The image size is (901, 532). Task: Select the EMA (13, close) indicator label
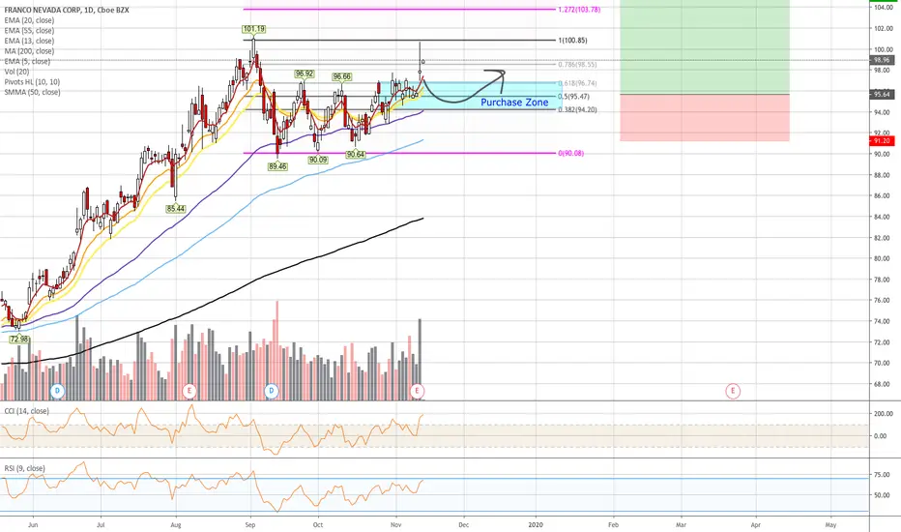point(29,41)
